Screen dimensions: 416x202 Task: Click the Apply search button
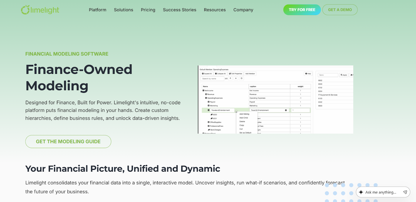(x=344, y=75)
